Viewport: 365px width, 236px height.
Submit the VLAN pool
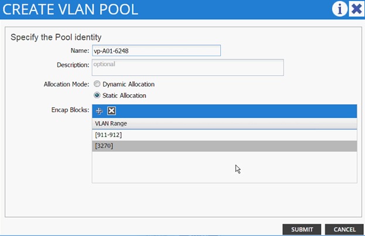pyautogui.click(x=302, y=230)
